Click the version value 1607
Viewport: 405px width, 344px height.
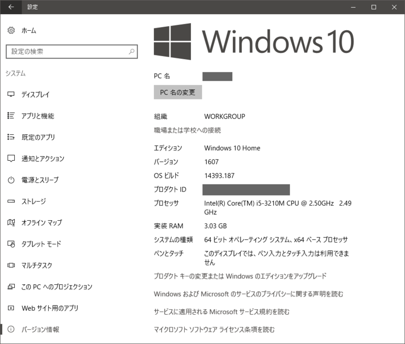pyautogui.click(x=211, y=162)
